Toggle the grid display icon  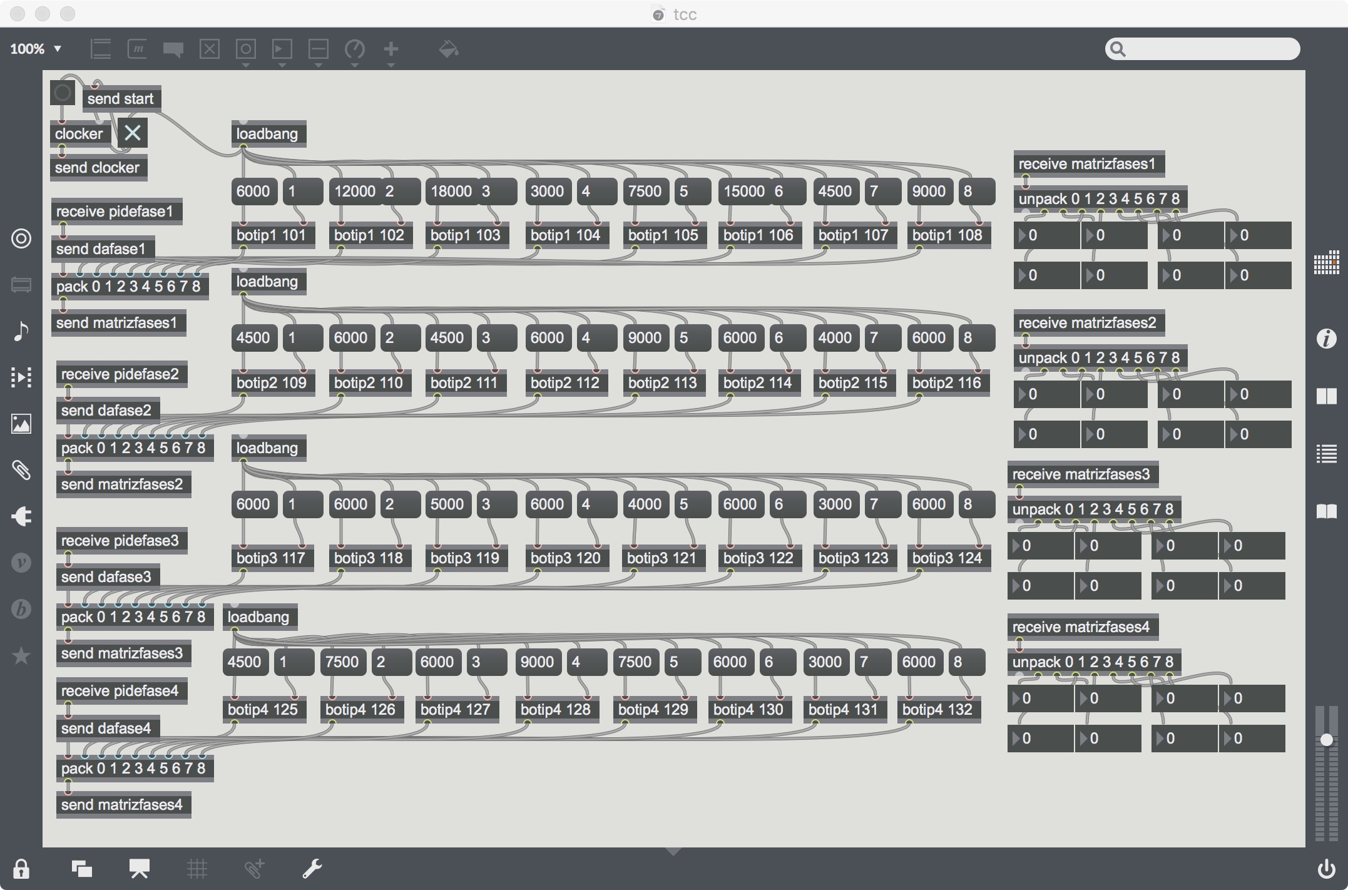pyautogui.click(x=197, y=869)
